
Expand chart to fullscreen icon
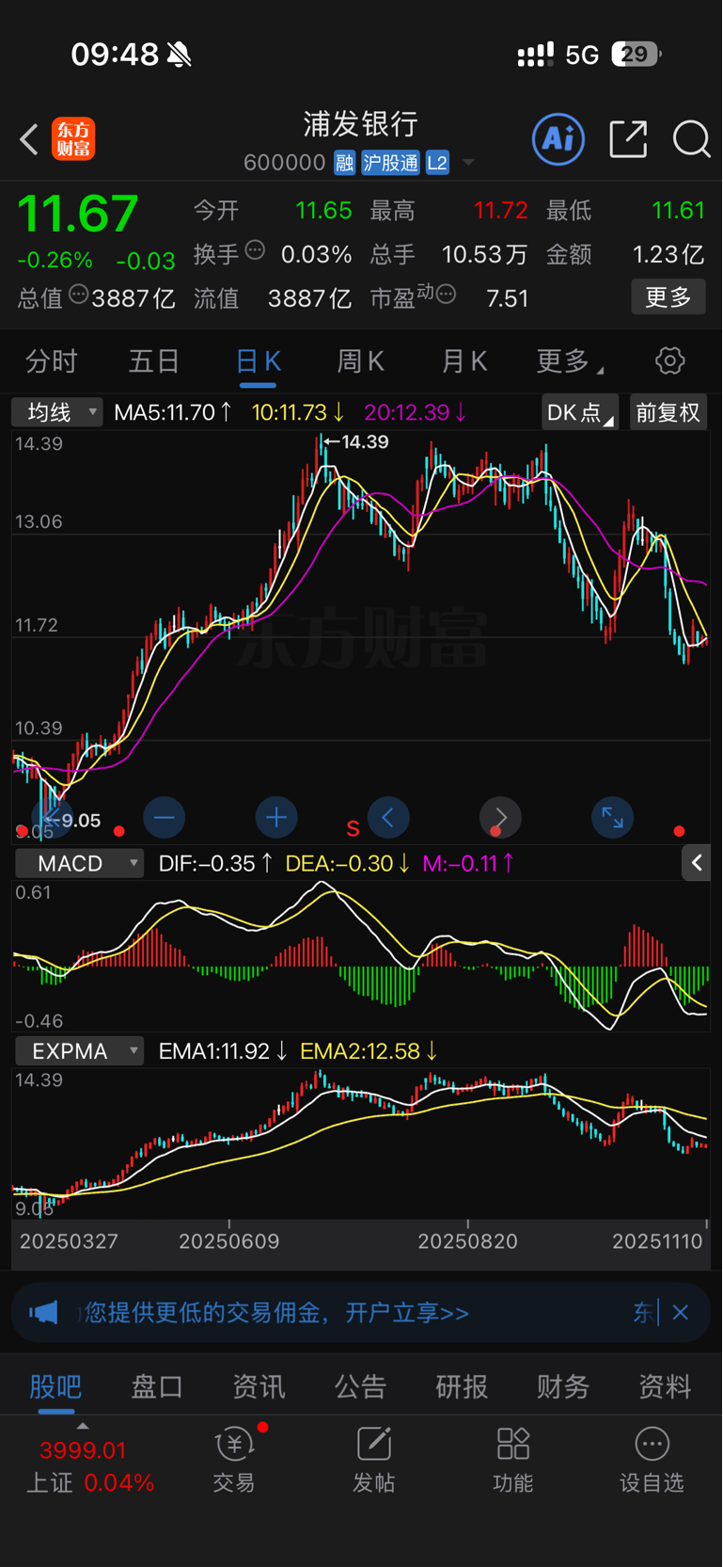[612, 818]
